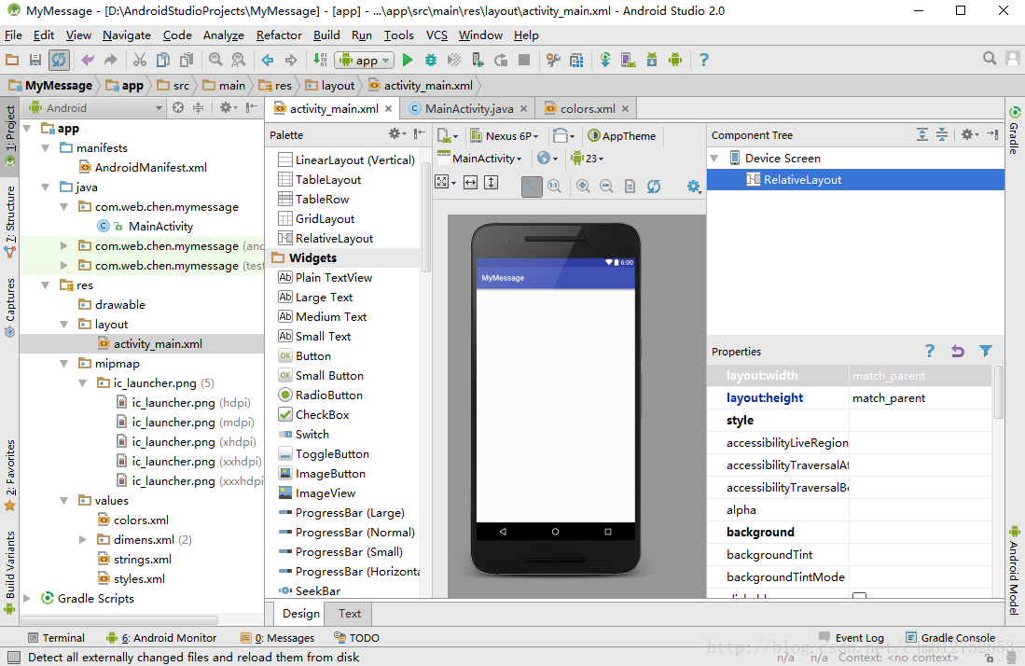Viewport: 1025px width, 666px height.
Task: Expand dimens.xml node
Action: point(83,540)
